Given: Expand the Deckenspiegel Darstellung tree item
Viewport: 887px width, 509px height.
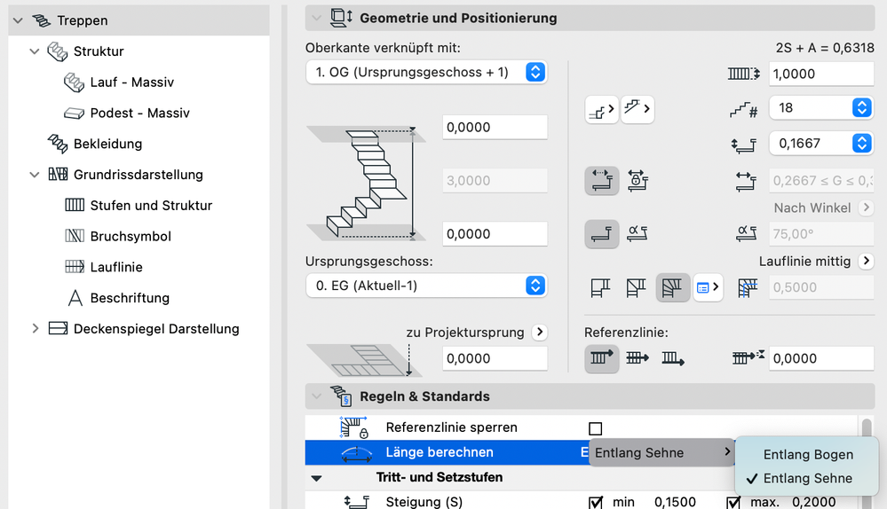Looking at the screenshot, I should pos(36,329).
